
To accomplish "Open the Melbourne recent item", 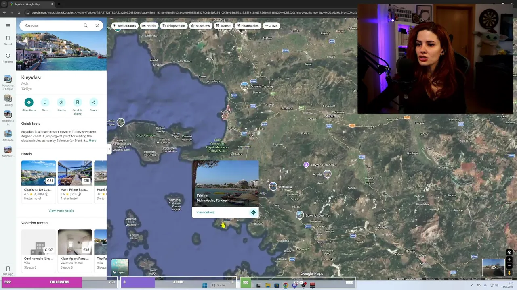I will (x=8, y=152).
